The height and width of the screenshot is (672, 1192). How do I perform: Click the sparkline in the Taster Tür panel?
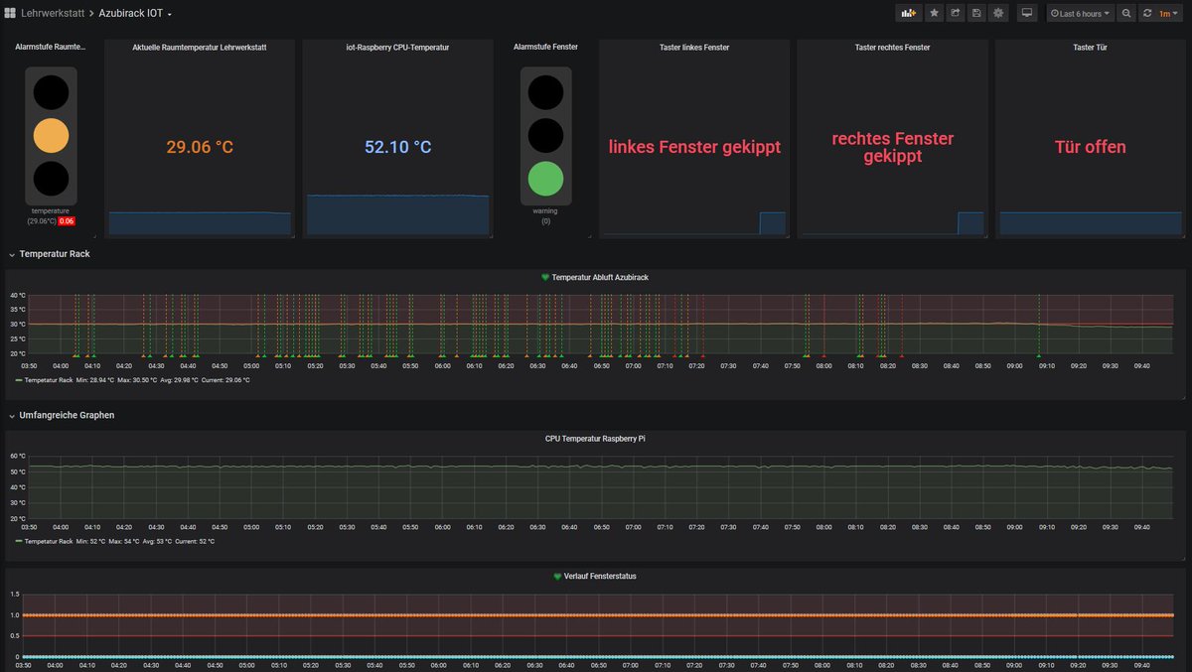pos(1091,222)
